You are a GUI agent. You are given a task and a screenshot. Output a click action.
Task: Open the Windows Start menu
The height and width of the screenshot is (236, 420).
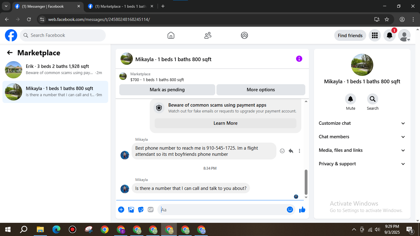point(8,230)
